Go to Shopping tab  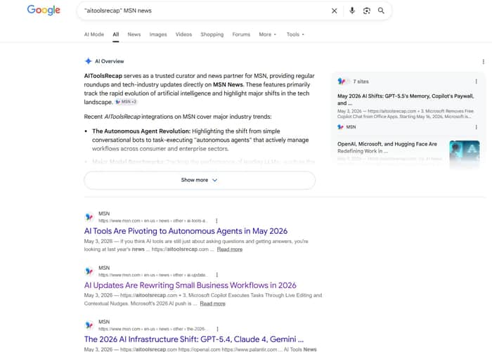pos(212,34)
